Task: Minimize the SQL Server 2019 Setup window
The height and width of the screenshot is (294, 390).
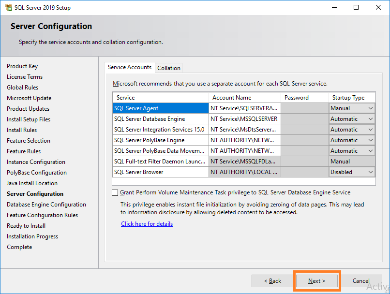Action: pos(334,7)
